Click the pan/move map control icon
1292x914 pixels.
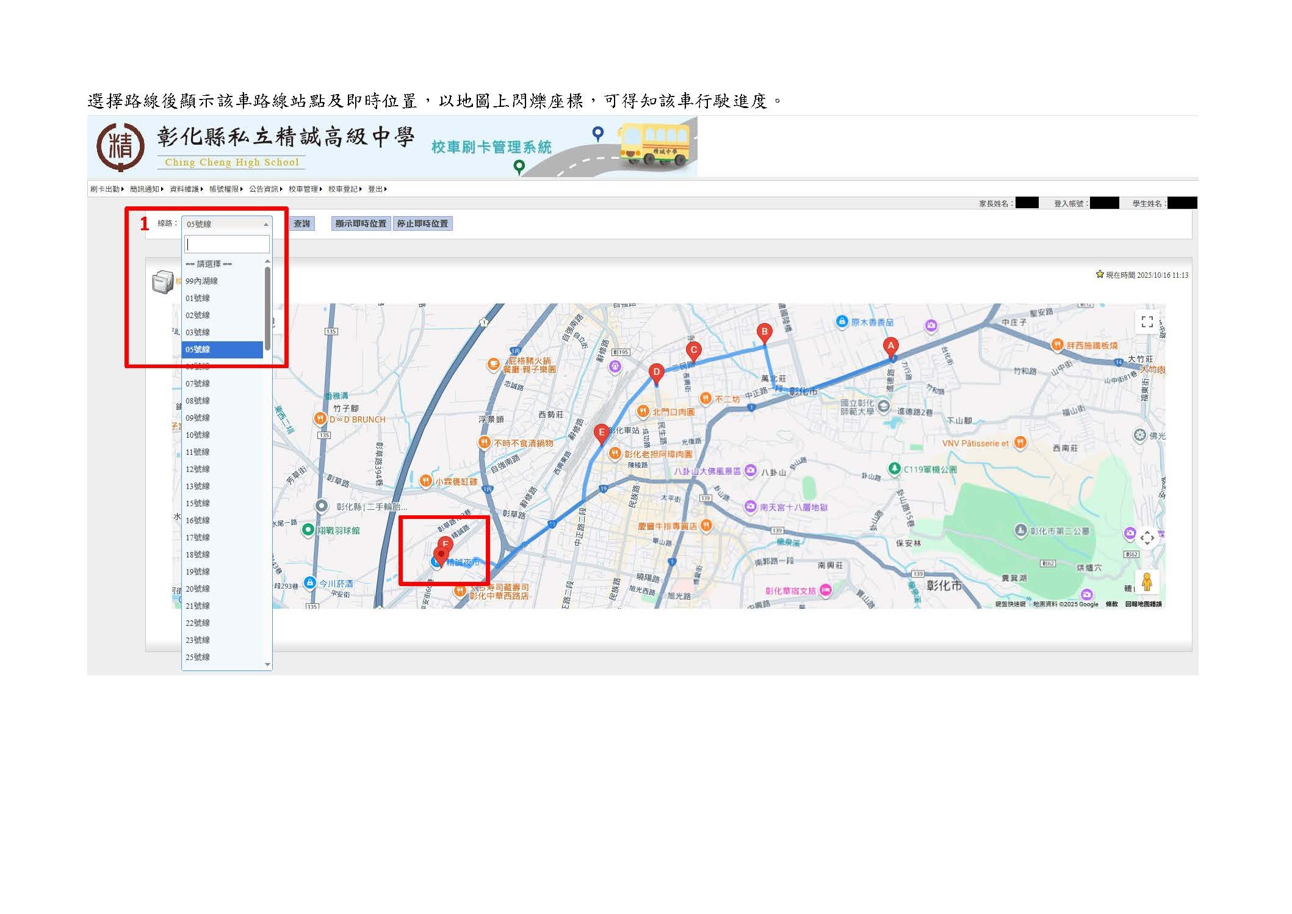click(1147, 537)
